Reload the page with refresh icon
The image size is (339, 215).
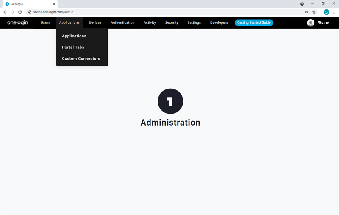pyautogui.click(x=20, y=12)
